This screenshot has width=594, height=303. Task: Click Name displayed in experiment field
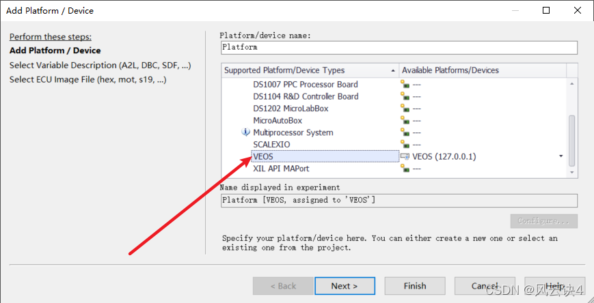pyautogui.click(x=399, y=201)
